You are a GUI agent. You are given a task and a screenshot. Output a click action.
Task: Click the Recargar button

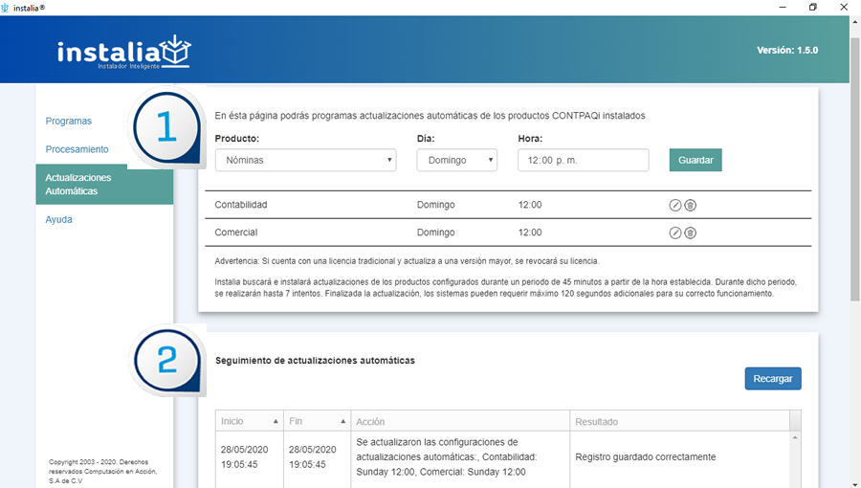[x=772, y=379]
